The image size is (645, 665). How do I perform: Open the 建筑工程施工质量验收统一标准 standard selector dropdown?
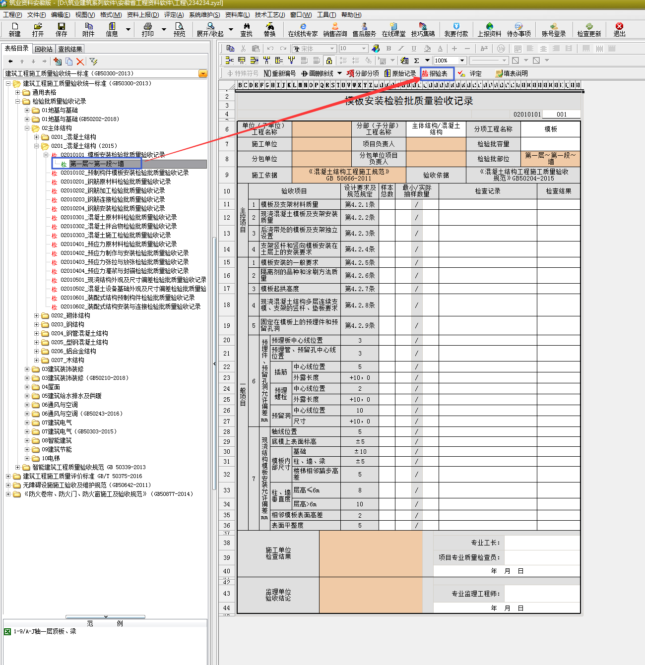203,73
